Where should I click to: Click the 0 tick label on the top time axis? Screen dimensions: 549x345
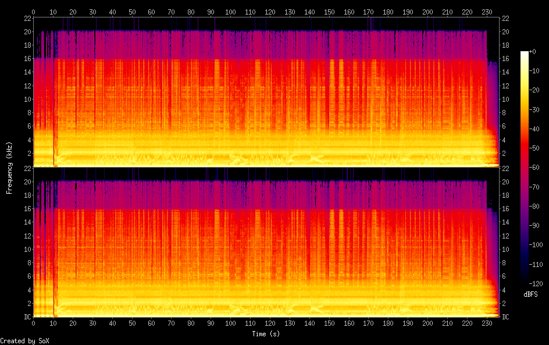point(34,12)
